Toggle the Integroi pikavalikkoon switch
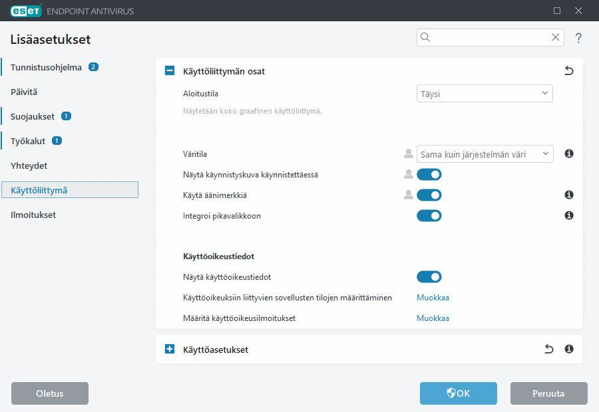 [429, 215]
